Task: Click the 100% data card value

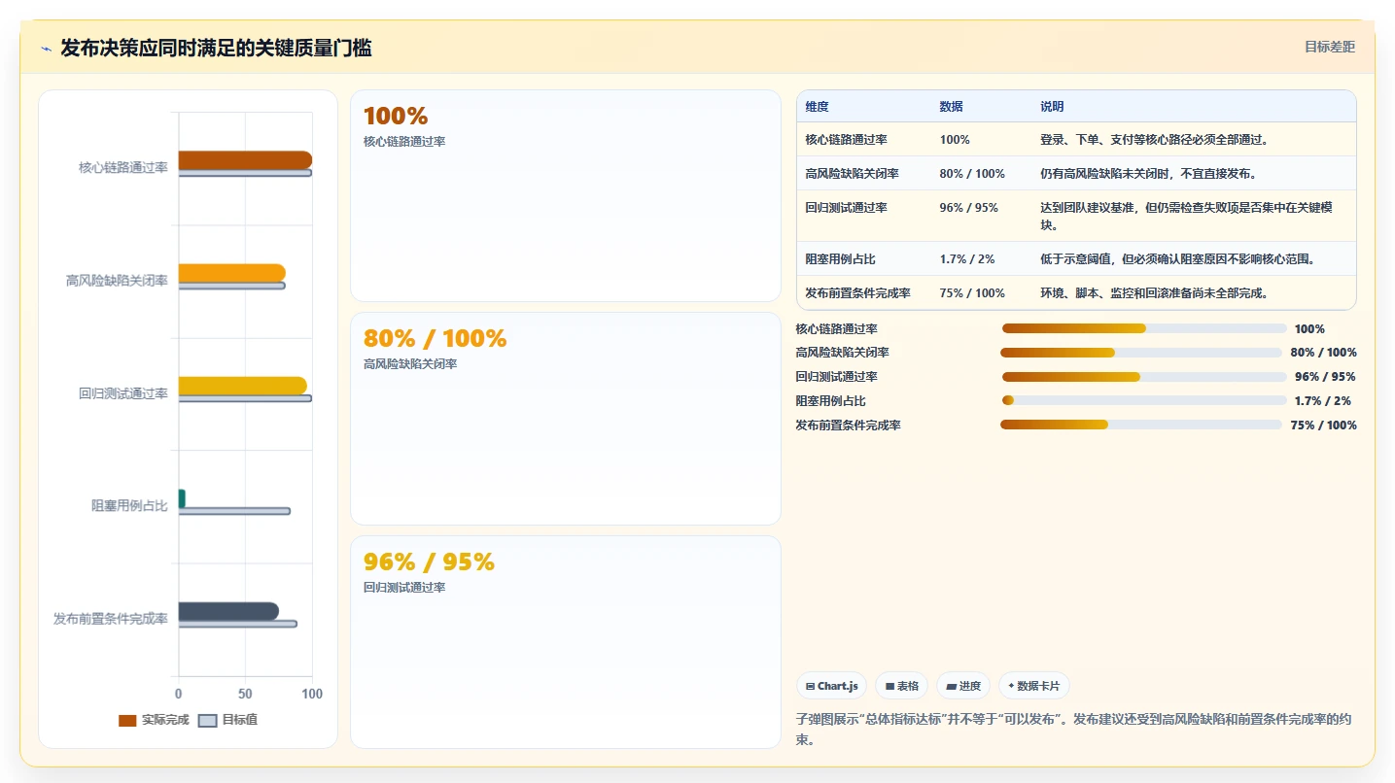Action: tap(396, 117)
